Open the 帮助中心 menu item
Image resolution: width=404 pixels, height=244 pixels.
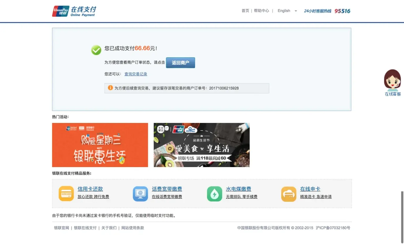coord(261,11)
